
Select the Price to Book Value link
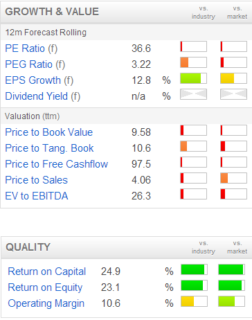[49, 132]
